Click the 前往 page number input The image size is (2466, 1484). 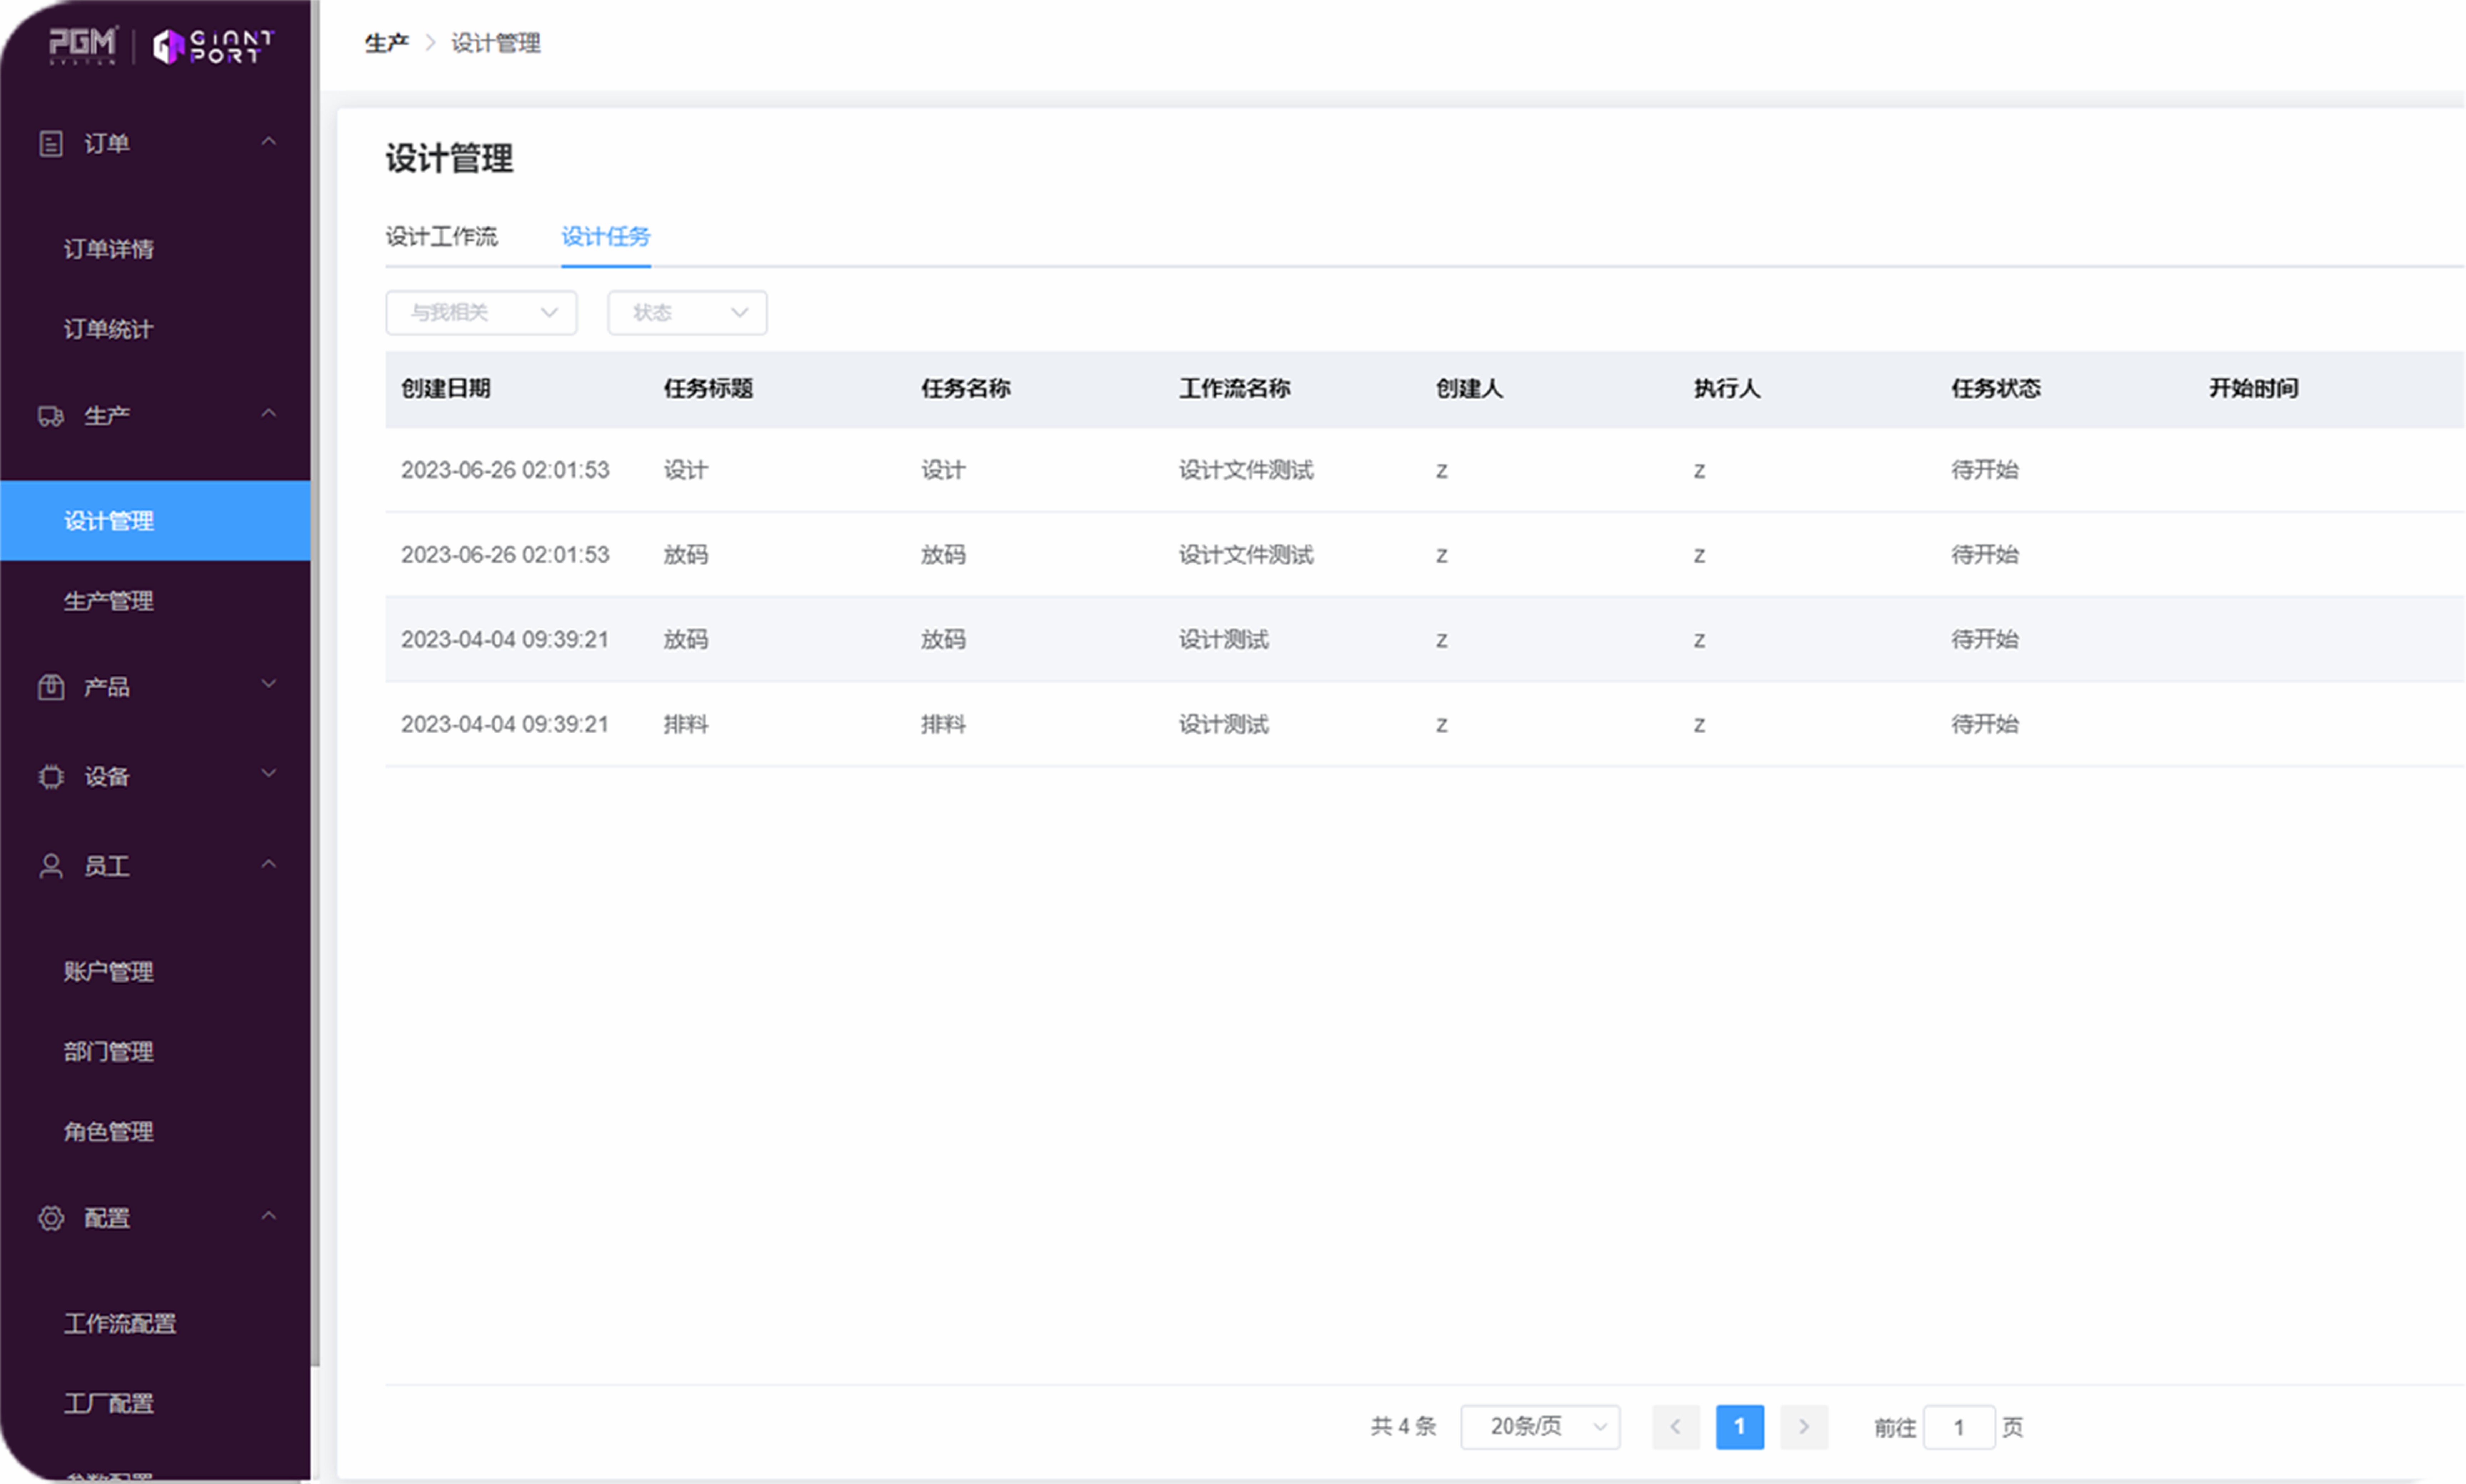tap(1959, 1427)
